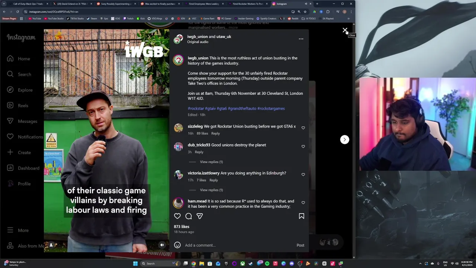Bookmark this page with the star icon
The image size is (476, 268).
pyautogui.click(x=305, y=12)
